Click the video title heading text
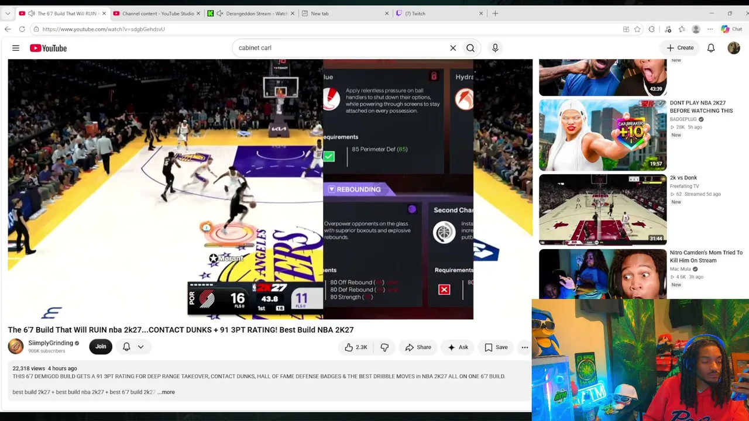This screenshot has width=749, height=421. pyautogui.click(x=181, y=330)
